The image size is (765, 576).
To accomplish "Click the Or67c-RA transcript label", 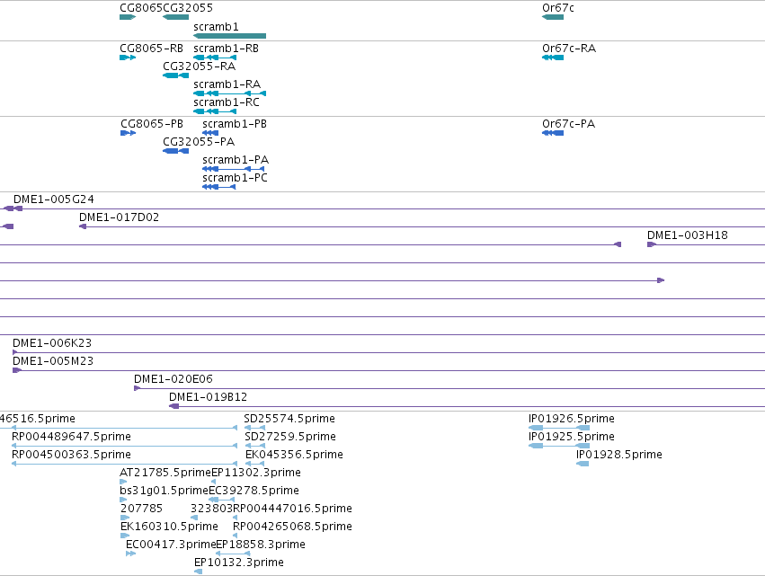I will tap(569, 49).
